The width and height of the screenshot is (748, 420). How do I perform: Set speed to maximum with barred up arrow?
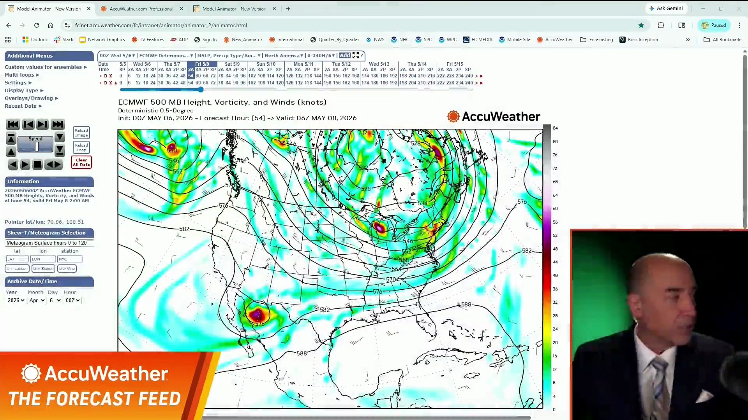(11, 138)
